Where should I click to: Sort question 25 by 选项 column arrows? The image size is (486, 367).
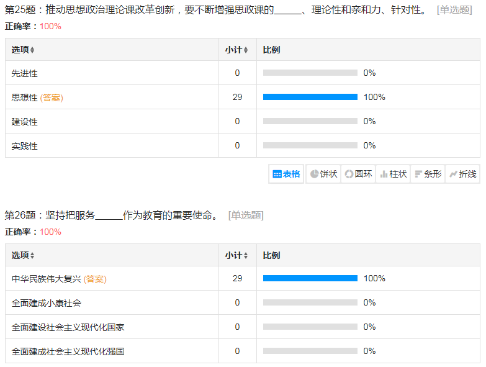click(32, 50)
